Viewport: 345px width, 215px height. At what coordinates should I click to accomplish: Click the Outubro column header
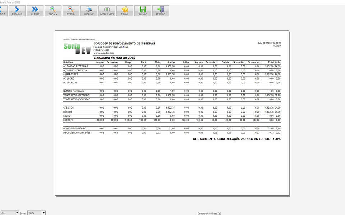(x=226, y=62)
